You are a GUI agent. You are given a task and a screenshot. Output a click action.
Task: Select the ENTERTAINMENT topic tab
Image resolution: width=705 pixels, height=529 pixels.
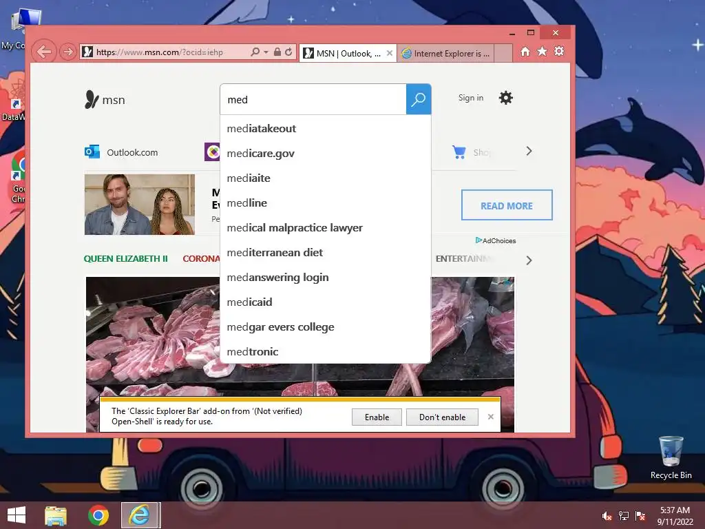click(x=462, y=259)
